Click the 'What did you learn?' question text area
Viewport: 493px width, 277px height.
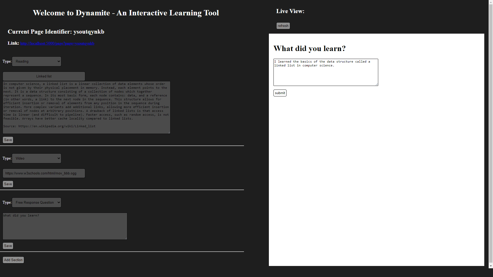65,226
